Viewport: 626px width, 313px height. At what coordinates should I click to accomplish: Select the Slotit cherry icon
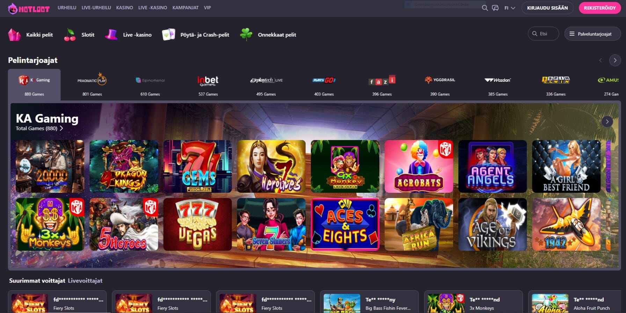click(70, 35)
